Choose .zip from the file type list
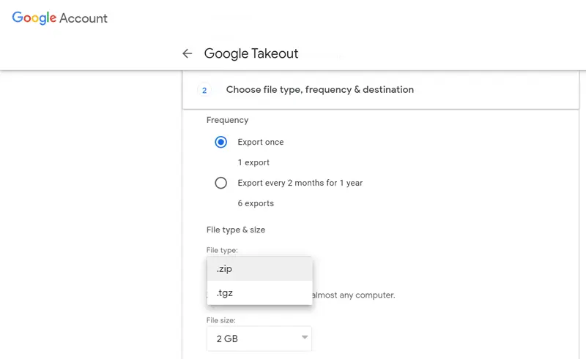Screen dimensions: 586x359 click(259, 269)
